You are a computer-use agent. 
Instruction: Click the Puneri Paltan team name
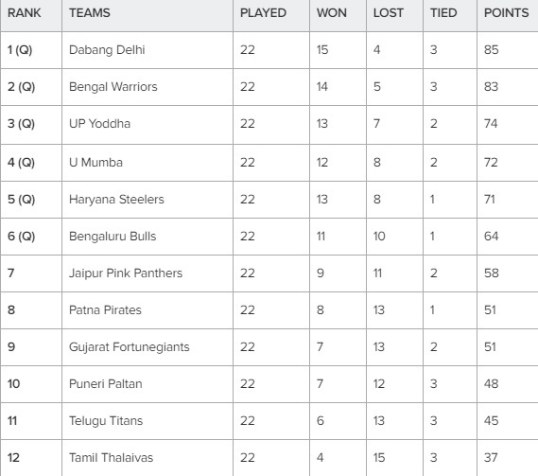click(x=105, y=384)
